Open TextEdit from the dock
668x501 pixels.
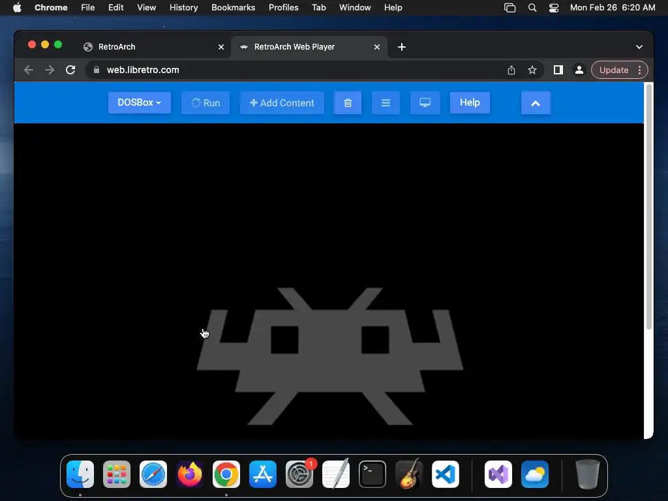(336, 474)
